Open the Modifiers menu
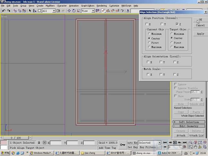The height and width of the screenshot is (156, 208). (50, 6)
